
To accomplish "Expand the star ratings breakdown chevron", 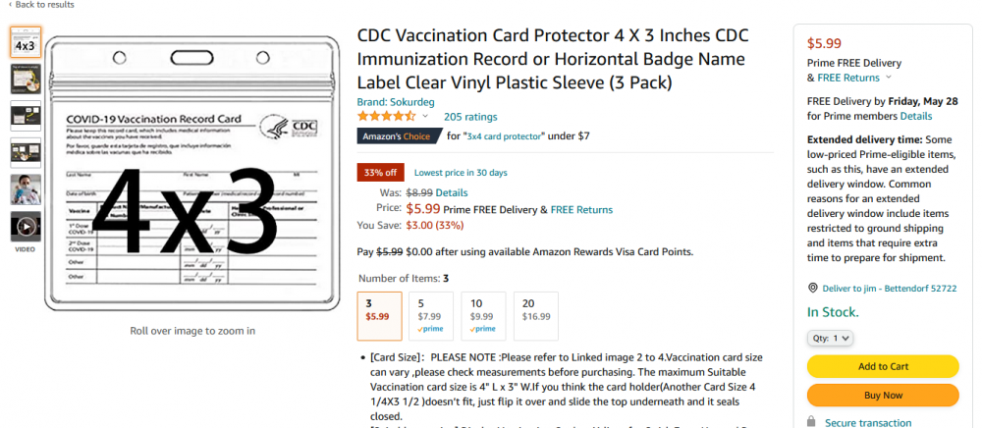I will click(x=425, y=117).
